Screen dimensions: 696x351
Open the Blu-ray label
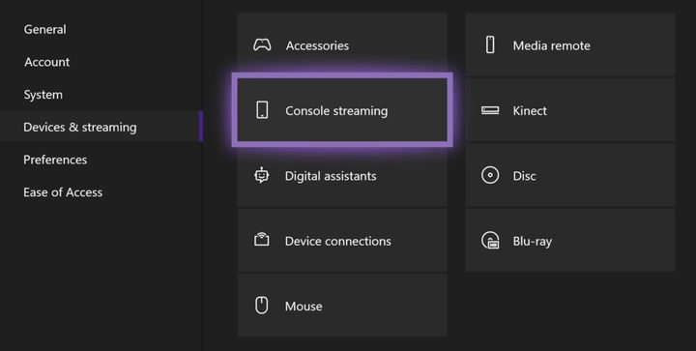click(533, 241)
